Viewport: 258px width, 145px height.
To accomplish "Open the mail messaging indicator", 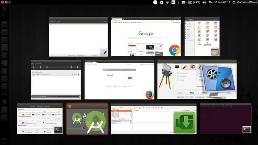I will pyautogui.click(x=183, y=2).
